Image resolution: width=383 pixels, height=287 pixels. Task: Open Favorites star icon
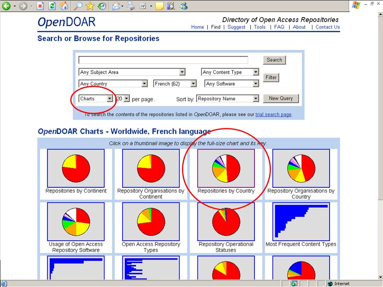pos(90,6)
